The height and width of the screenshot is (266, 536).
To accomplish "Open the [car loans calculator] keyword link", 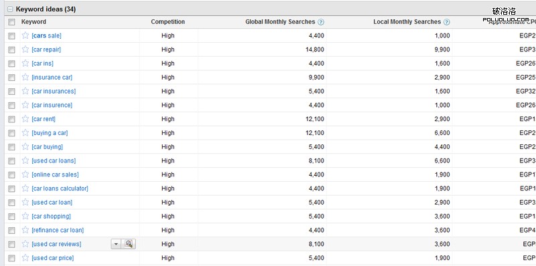I will point(60,188).
